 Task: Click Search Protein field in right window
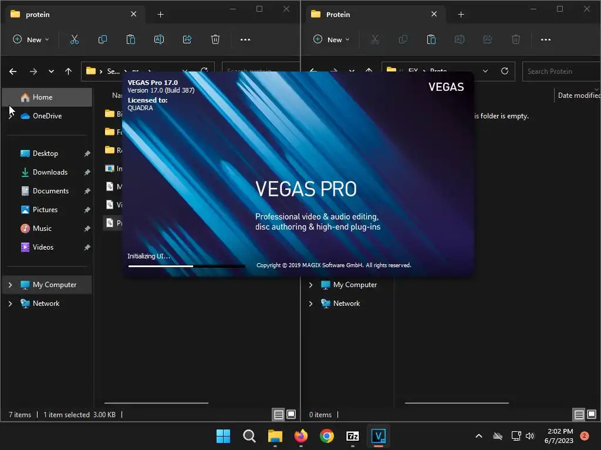561,71
